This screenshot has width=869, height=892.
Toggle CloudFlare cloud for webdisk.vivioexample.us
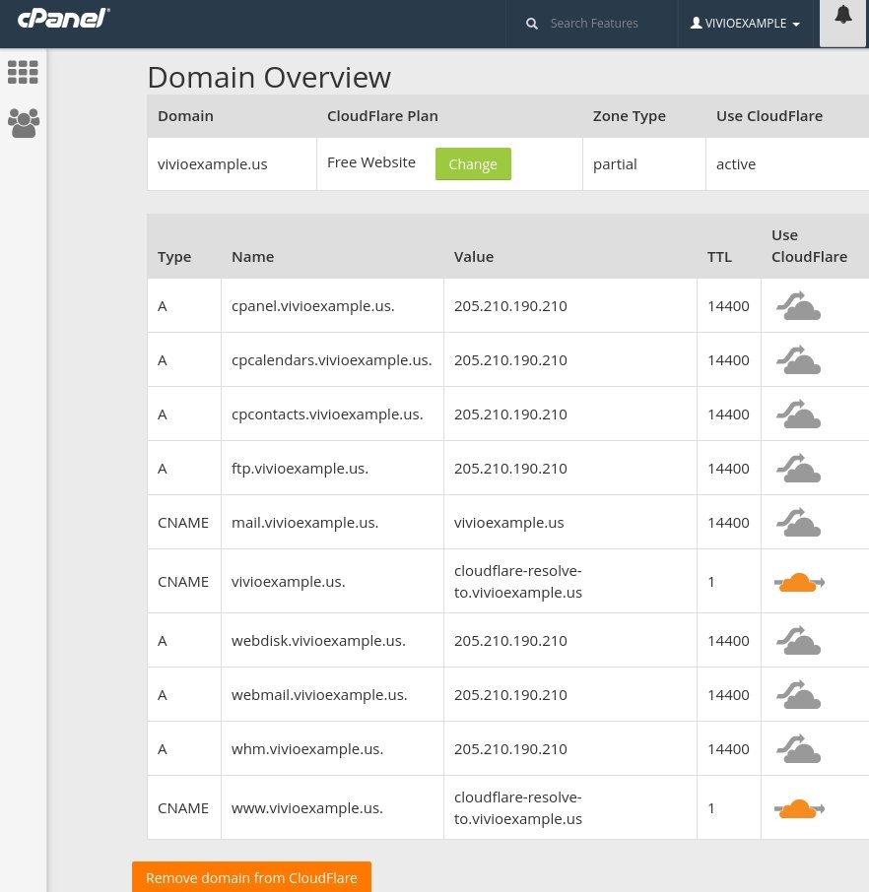798,641
